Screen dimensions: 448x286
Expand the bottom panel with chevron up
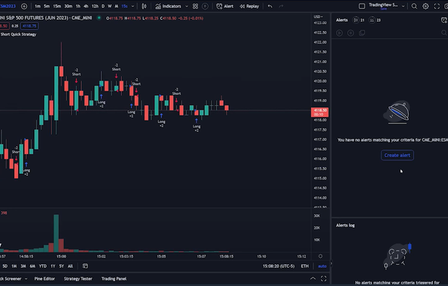click(x=313, y=279)
